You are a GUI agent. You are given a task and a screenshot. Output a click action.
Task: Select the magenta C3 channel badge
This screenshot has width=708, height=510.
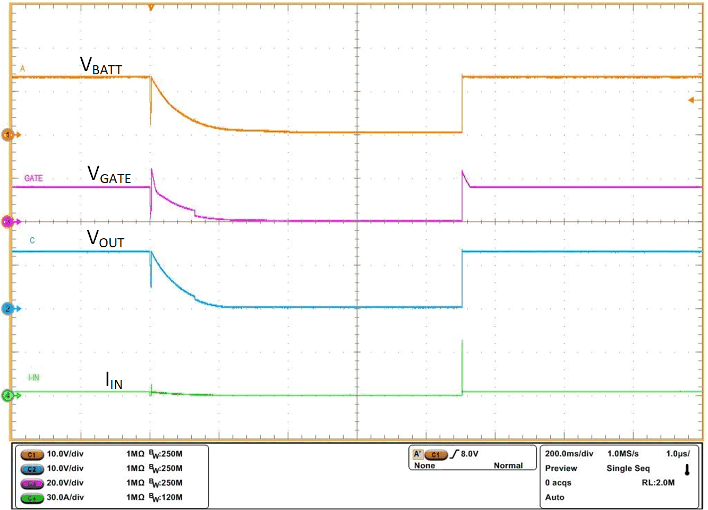(32, 483)
